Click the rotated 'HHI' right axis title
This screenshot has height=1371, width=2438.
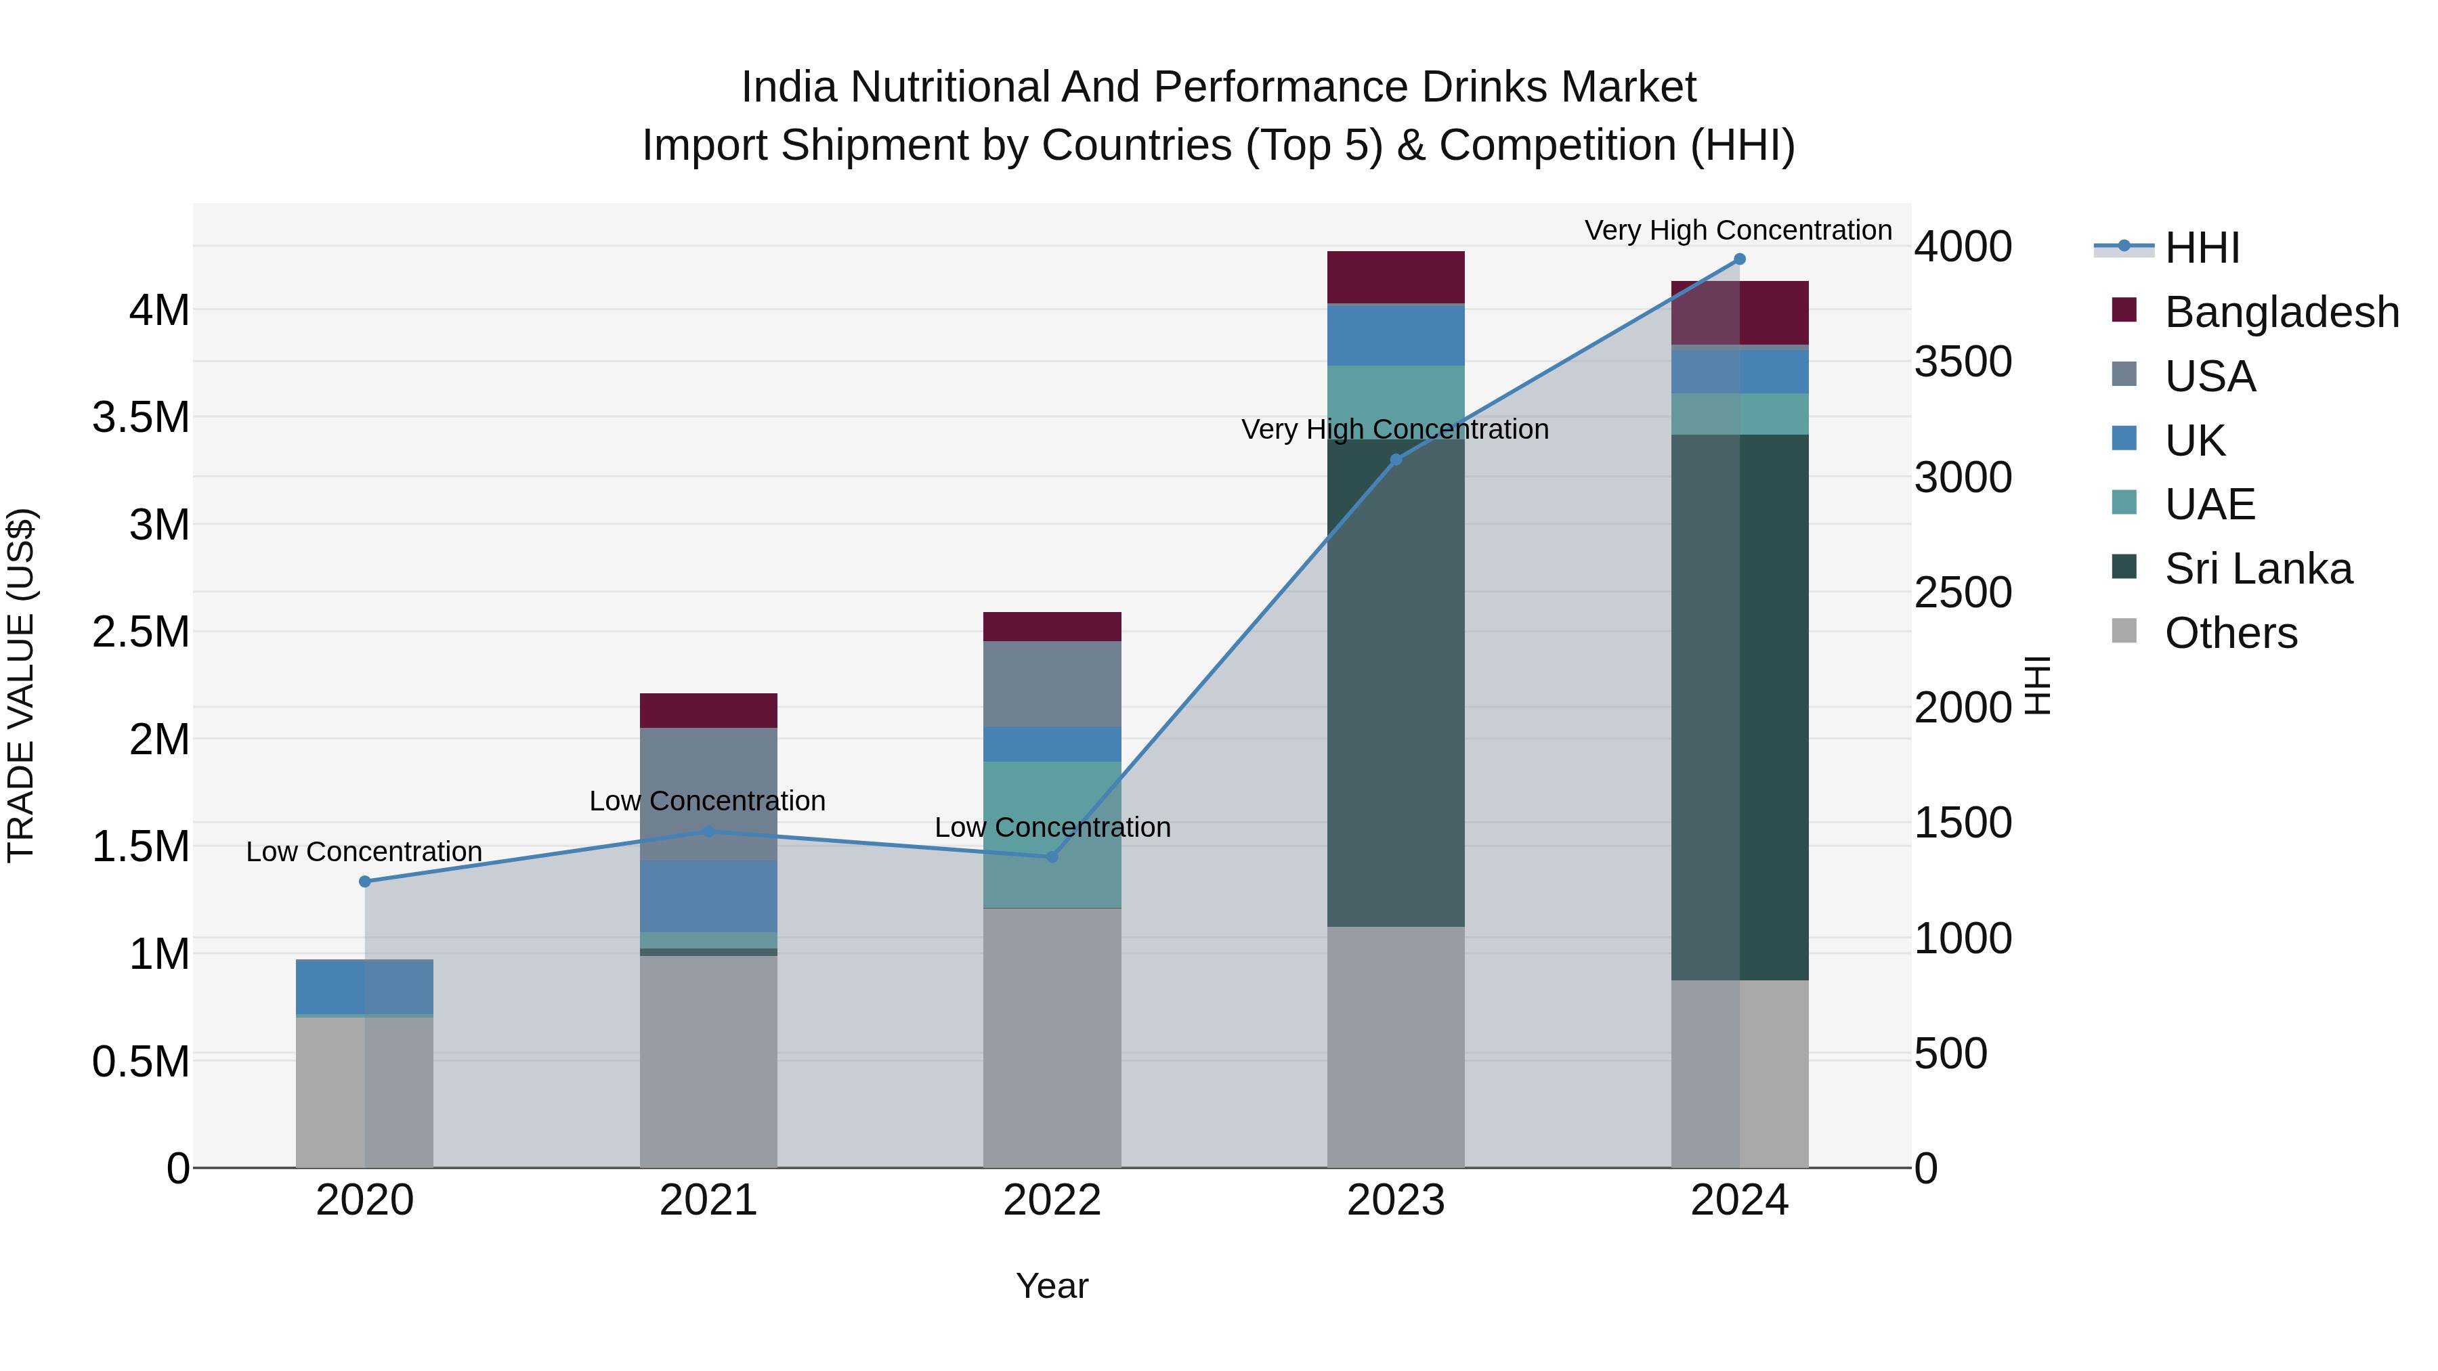[x=2036, y=685]
